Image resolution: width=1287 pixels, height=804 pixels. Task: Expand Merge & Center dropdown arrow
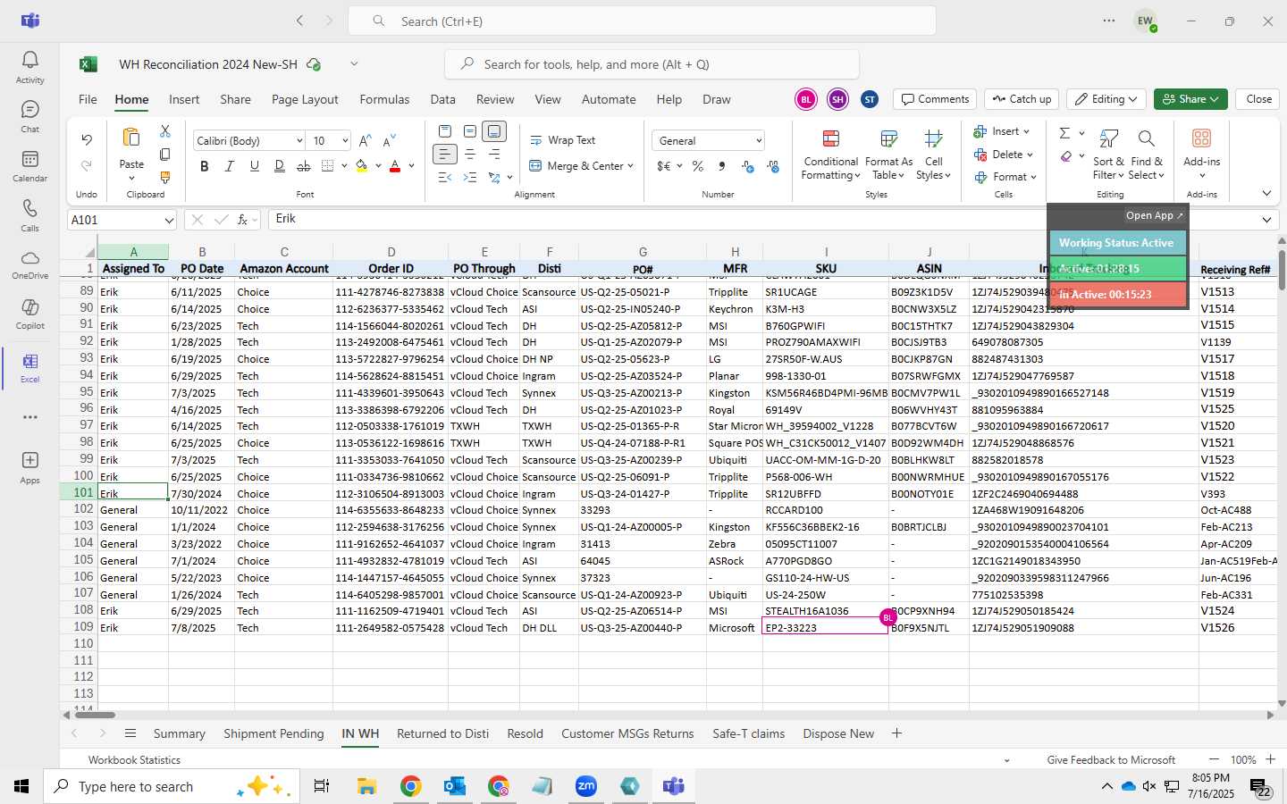pos(630,166)
